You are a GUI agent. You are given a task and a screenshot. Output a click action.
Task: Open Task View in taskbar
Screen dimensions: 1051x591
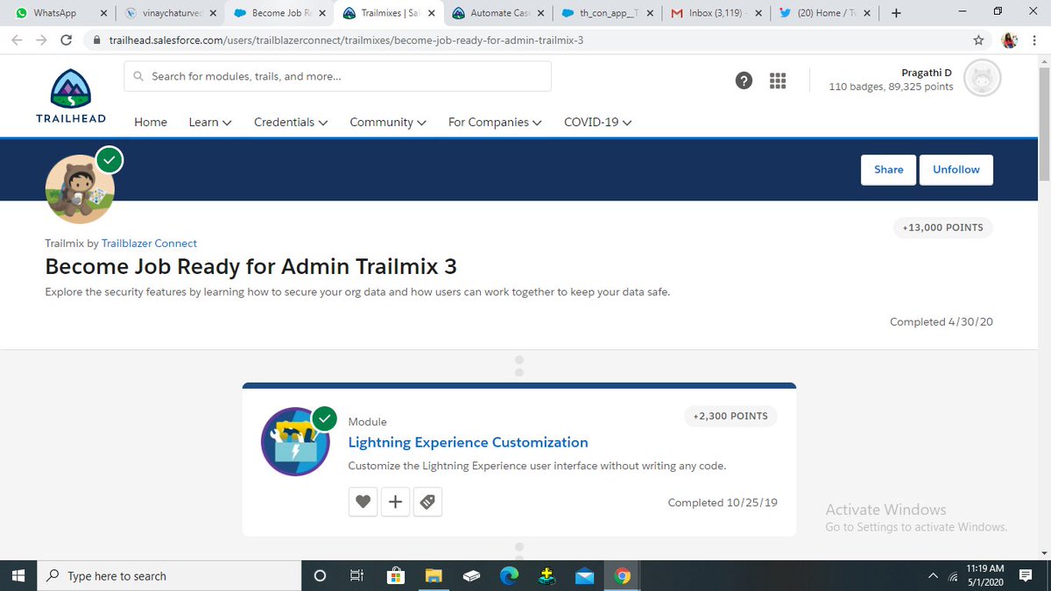pos(356,575)
